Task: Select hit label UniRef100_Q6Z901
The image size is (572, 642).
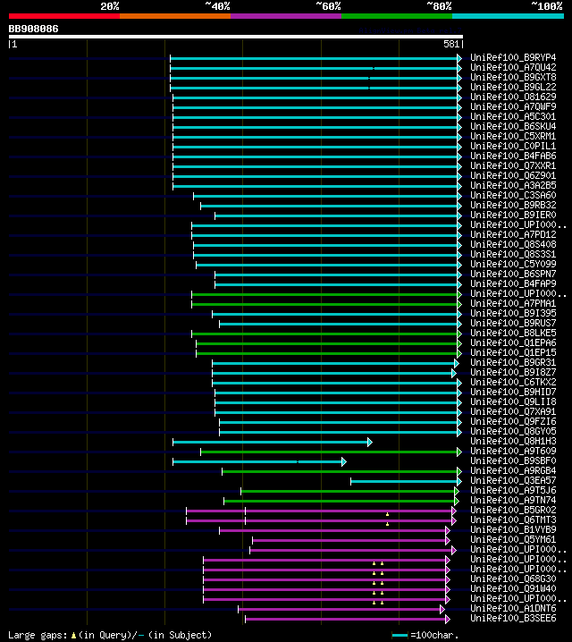Action: 513,175
